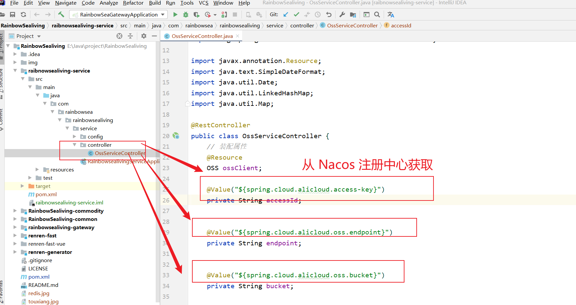Click OssServiceController in the breadcrumb bar
This screenshot has width=576, height=305.
coord(352,25)
